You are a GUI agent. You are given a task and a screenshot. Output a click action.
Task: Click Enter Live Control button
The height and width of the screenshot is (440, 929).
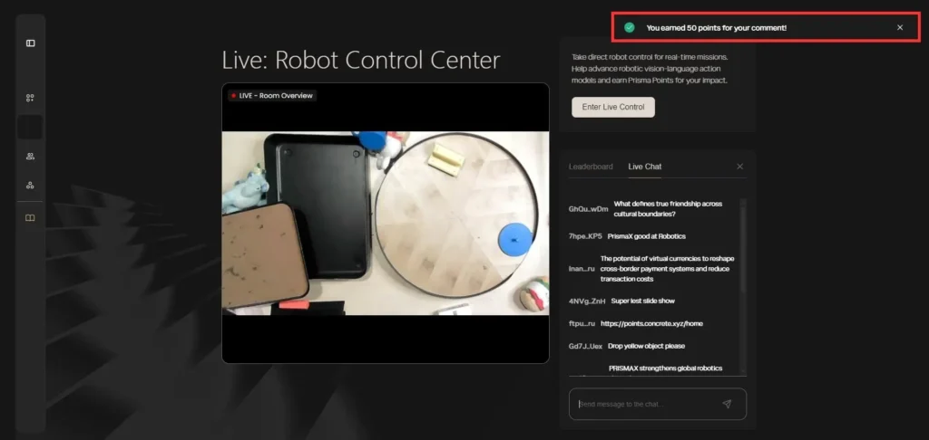click(x=613, y=107)
